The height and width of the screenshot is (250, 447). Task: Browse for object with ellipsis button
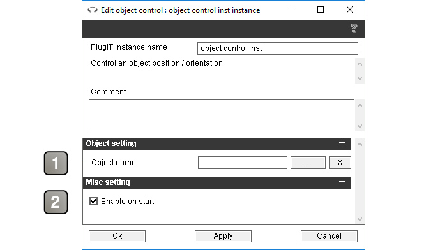click(x=308, y=163)
